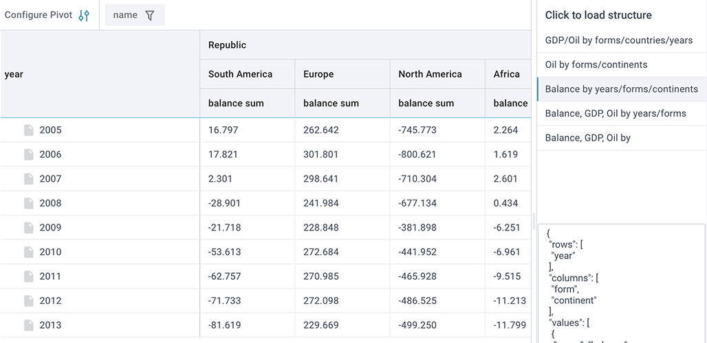Load GDP/Oil by forms/countries/years structure

619,40
